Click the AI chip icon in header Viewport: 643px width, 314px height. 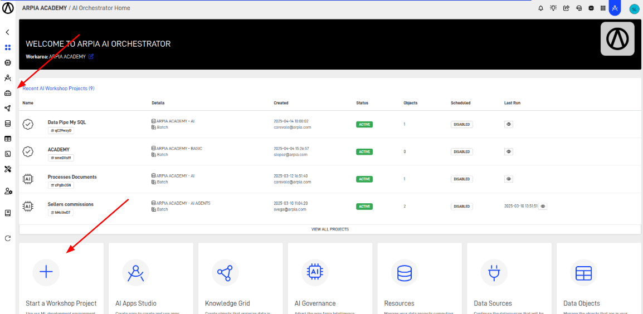[591, 8]
